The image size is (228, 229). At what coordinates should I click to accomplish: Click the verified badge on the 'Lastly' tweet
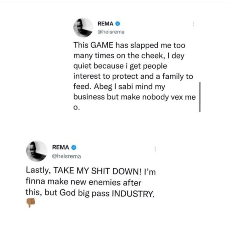click(x=74, y=147)
